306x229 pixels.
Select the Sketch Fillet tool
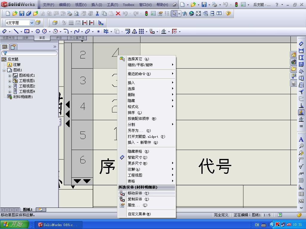66,31
